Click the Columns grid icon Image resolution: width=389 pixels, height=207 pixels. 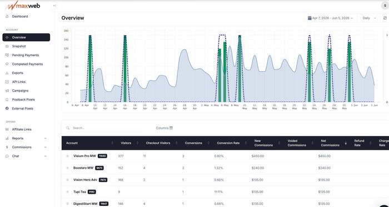pyautogui.click(x=171, y=128)
